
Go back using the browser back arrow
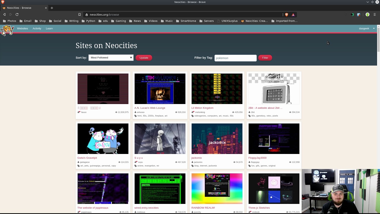pos(4,15)
